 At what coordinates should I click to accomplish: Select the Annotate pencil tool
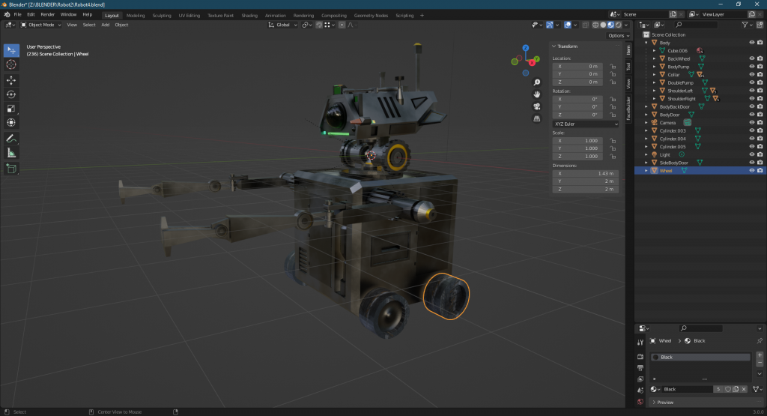click(11, 139)
